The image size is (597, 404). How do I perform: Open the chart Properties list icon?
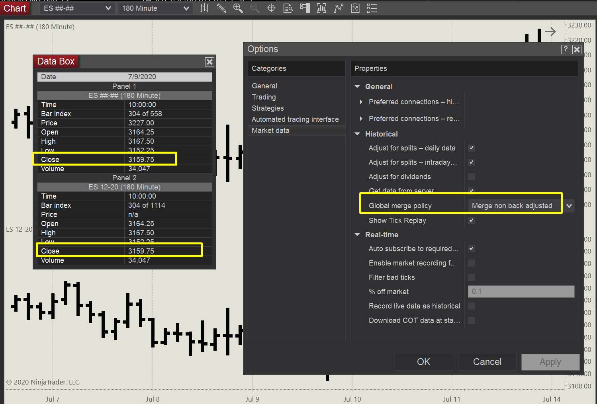tap(372, 8)
